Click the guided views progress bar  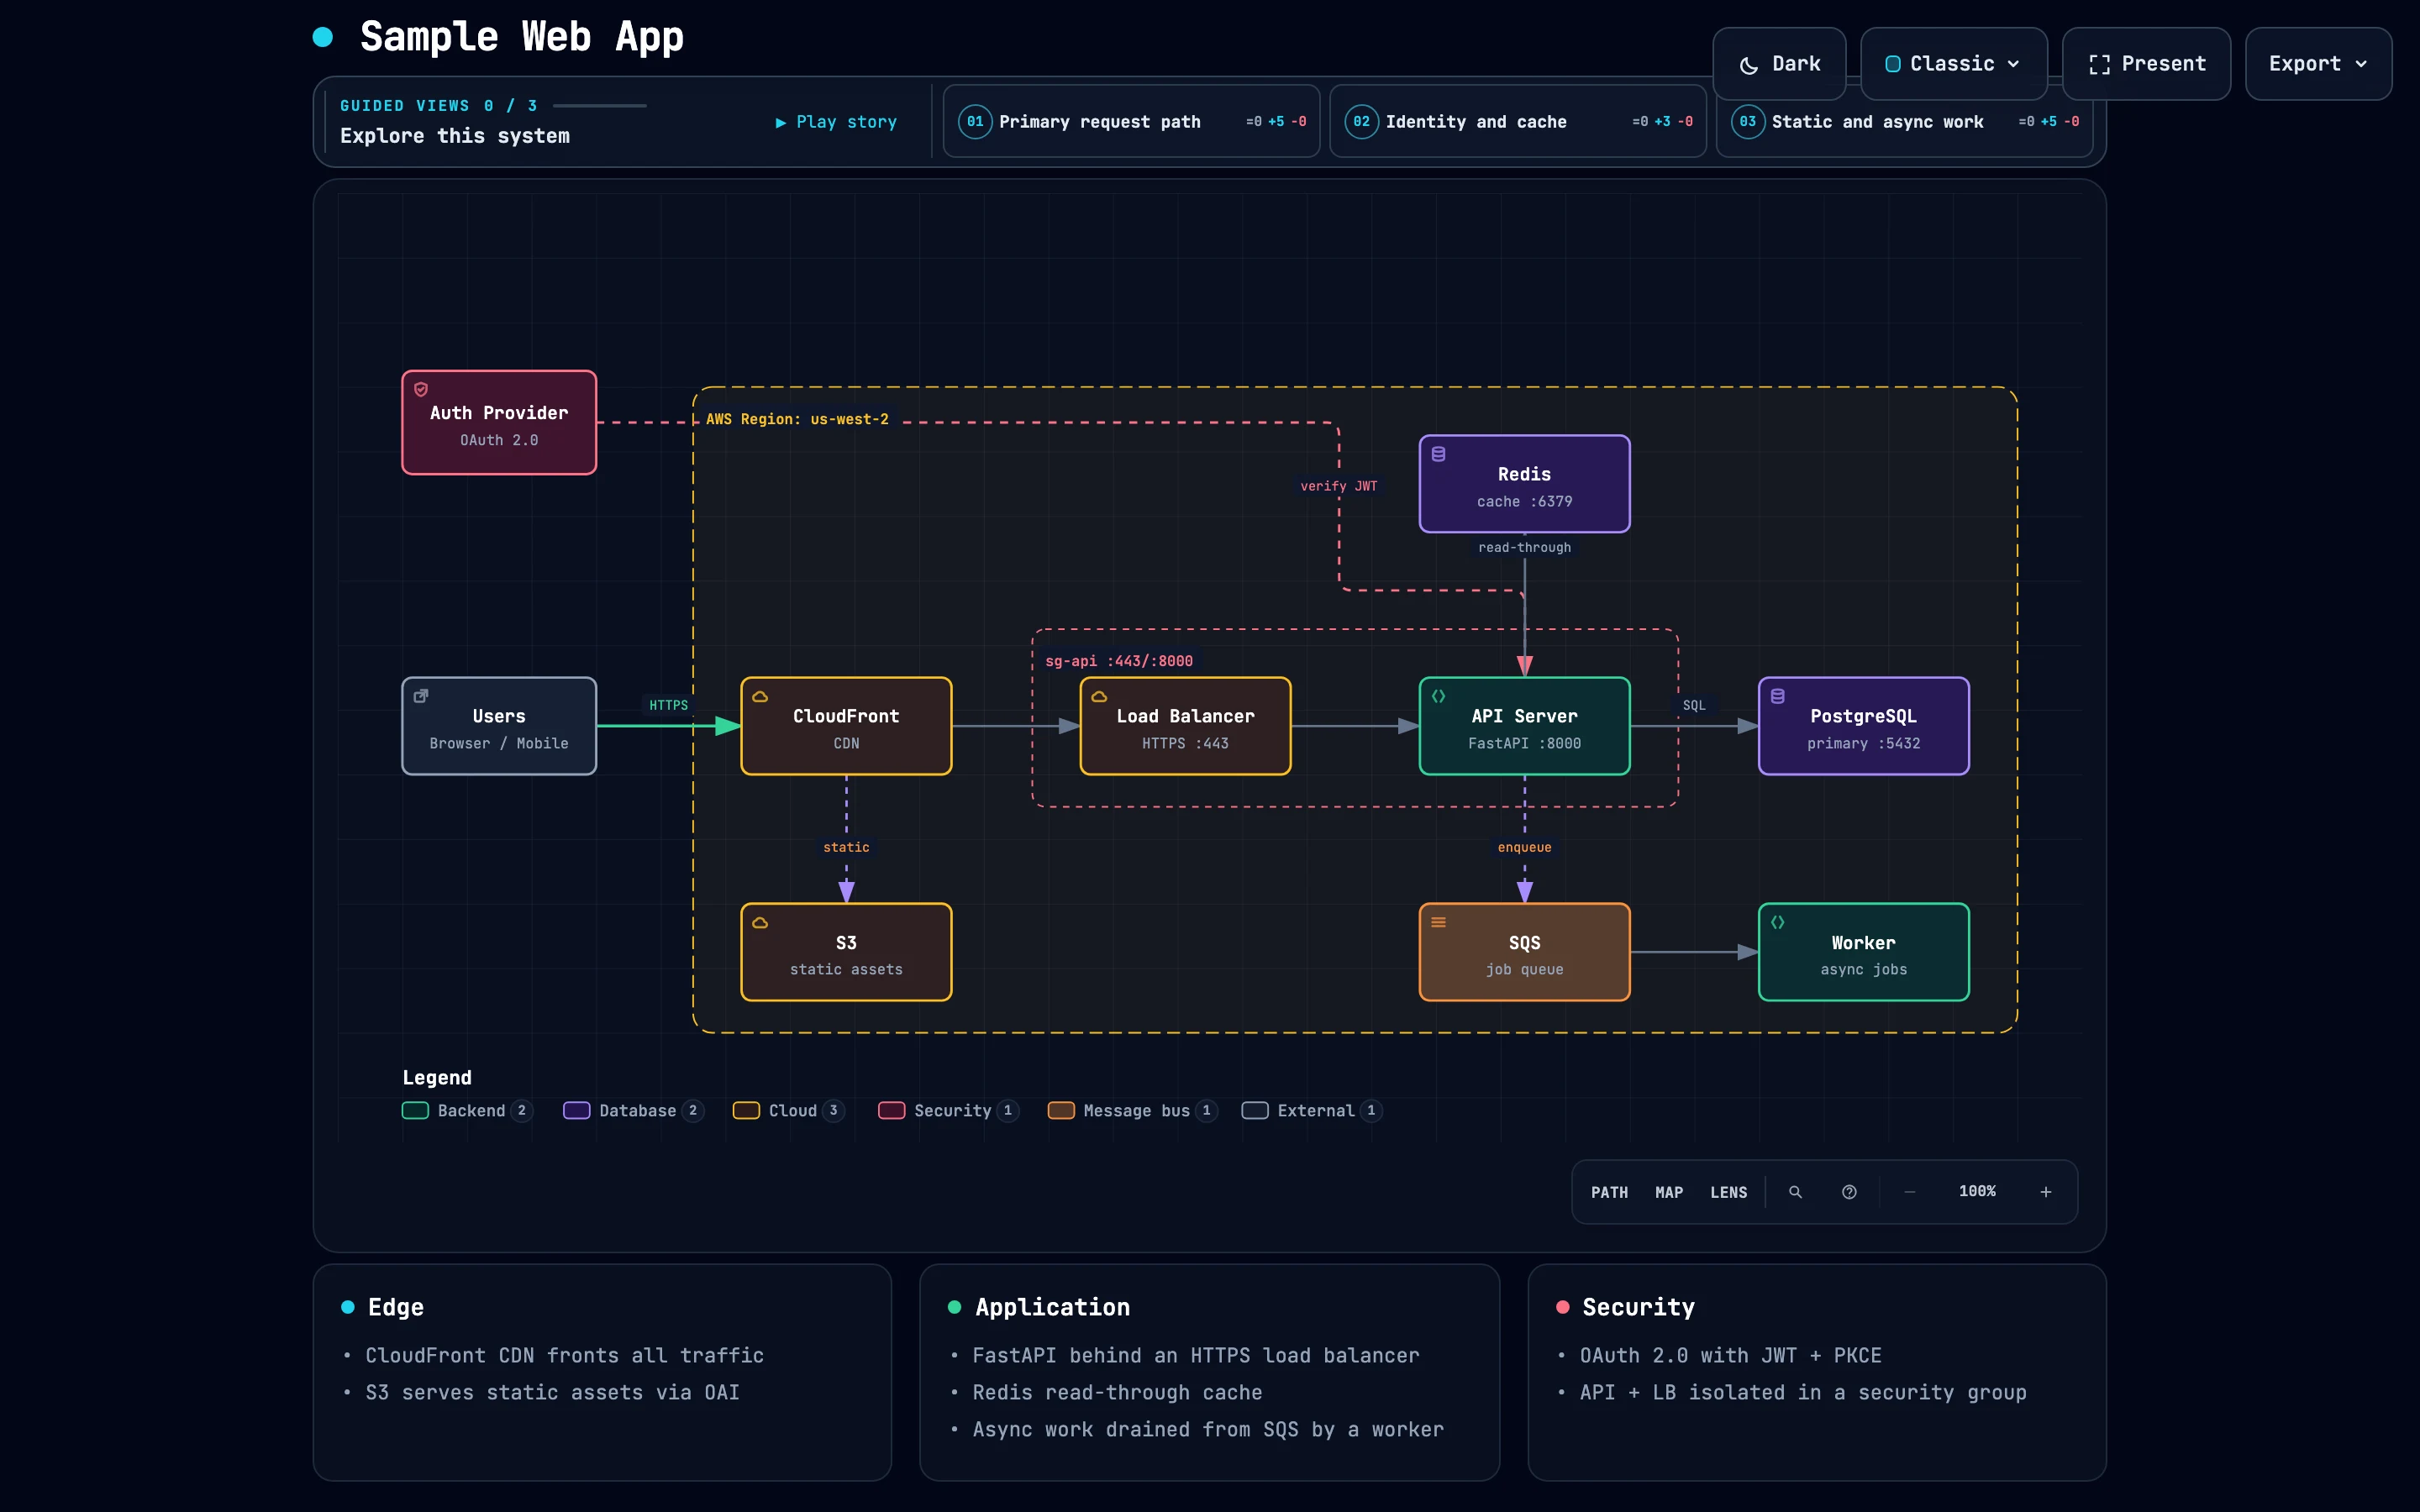[x=600, y=106]
